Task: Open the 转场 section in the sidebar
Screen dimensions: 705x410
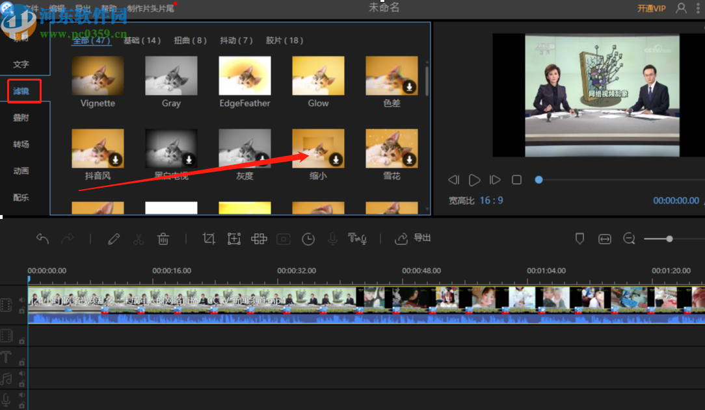Action: 21,144
